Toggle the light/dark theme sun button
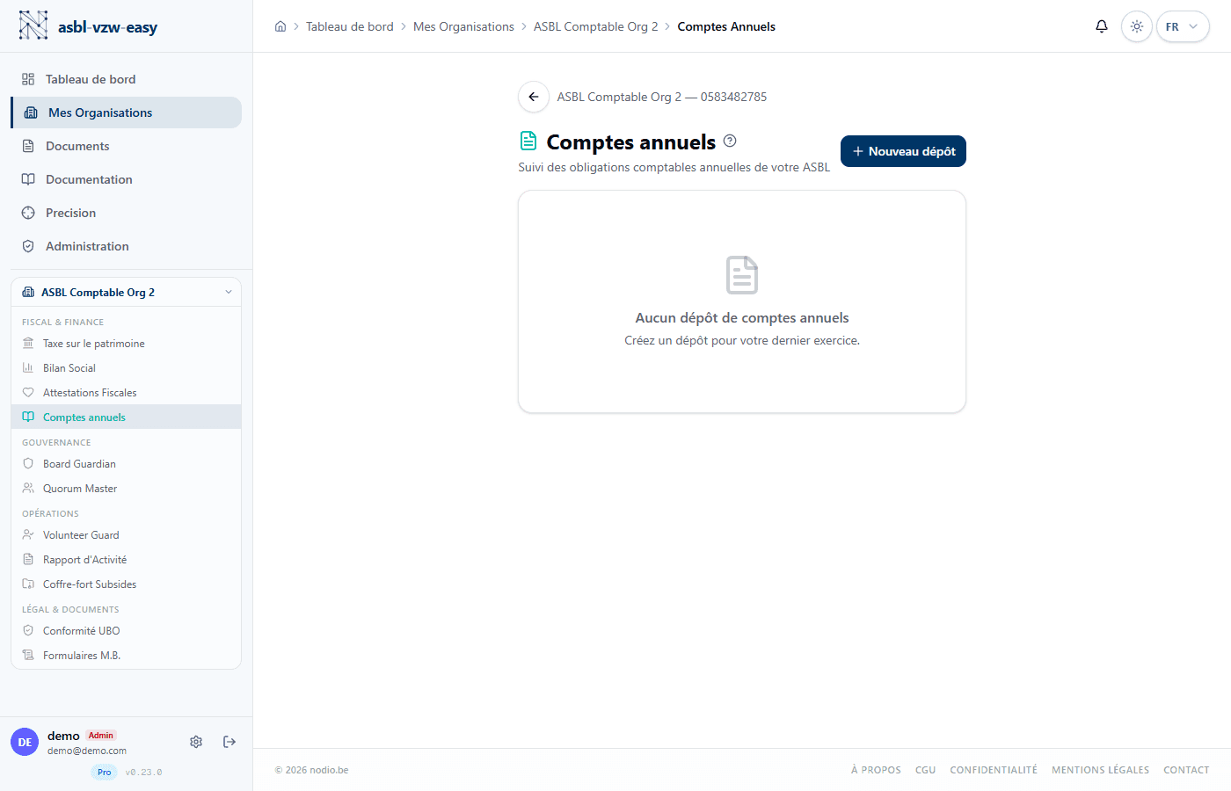This screenshot has width=1231, height=791. pyautogui.click(x=1137, y=26)
